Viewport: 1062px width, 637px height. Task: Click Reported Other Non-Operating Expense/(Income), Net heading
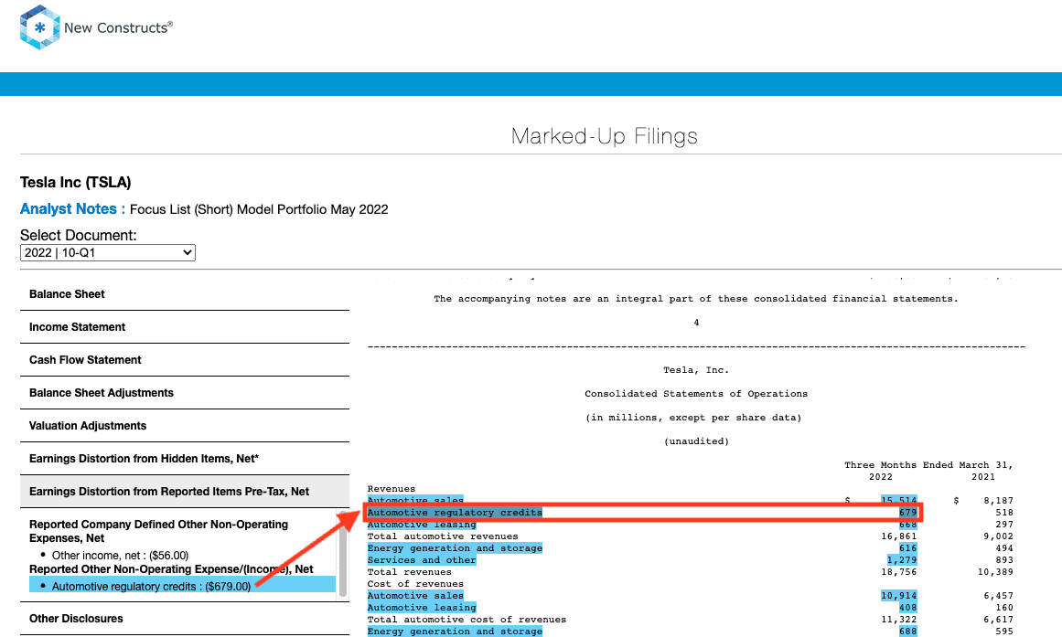[x=171, y=569]
